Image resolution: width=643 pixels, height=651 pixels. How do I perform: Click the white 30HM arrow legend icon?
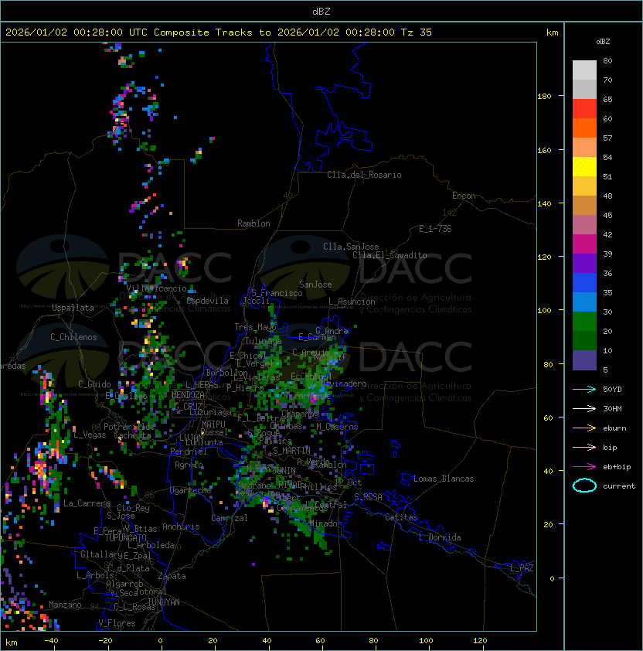pyautogui.click(x=584, y=408)
